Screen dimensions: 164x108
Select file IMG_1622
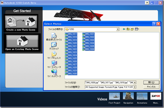coord(71,49)
